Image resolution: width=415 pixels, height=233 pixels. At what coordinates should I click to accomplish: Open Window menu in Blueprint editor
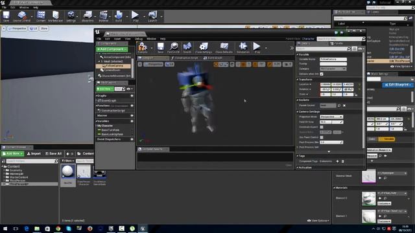pyautogui.click(x=151, y=39)
